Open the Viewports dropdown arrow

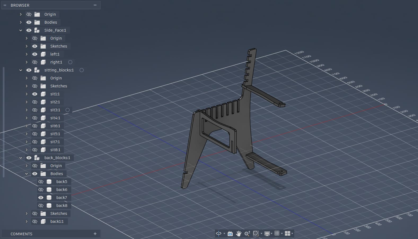tap(292, 234)
